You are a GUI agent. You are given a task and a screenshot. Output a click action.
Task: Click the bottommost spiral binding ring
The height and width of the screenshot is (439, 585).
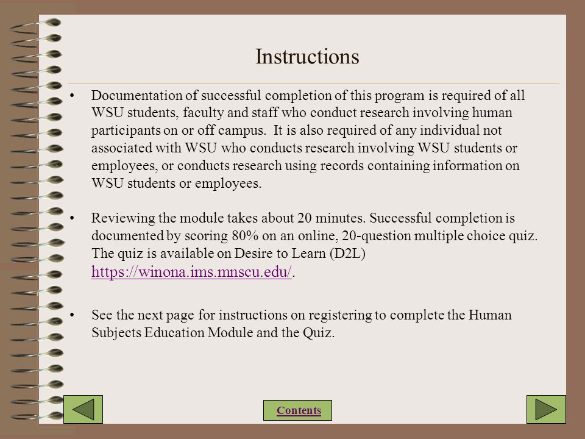[36, 416]
